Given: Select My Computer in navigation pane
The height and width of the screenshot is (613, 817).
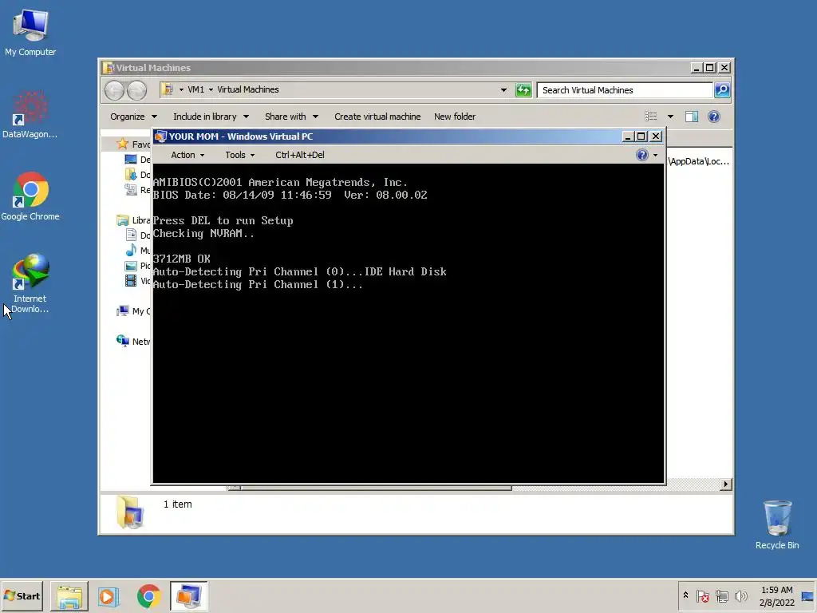Looking at the screenshot, I should [x=133, y=311].
